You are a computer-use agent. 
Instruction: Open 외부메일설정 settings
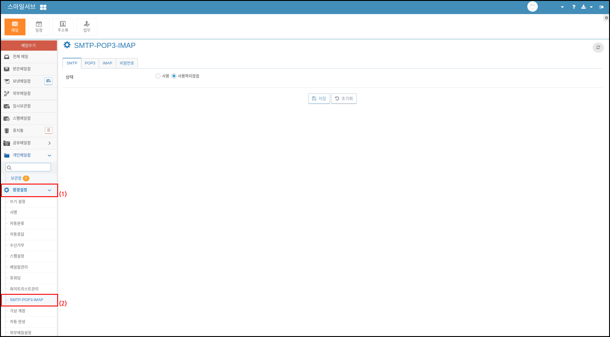point(21,333)
